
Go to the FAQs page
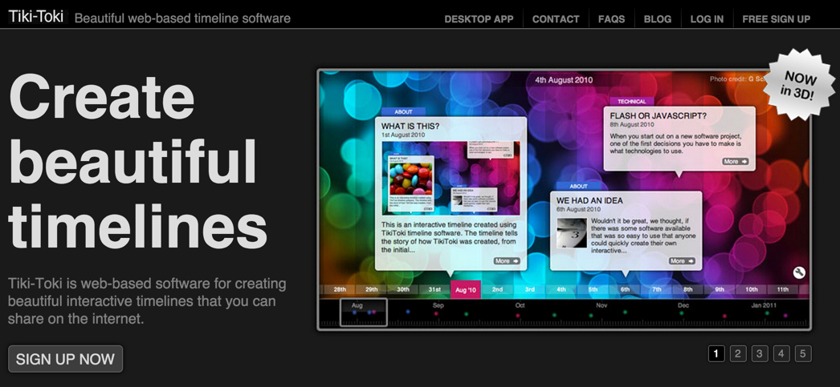click(x=611, y=19)
